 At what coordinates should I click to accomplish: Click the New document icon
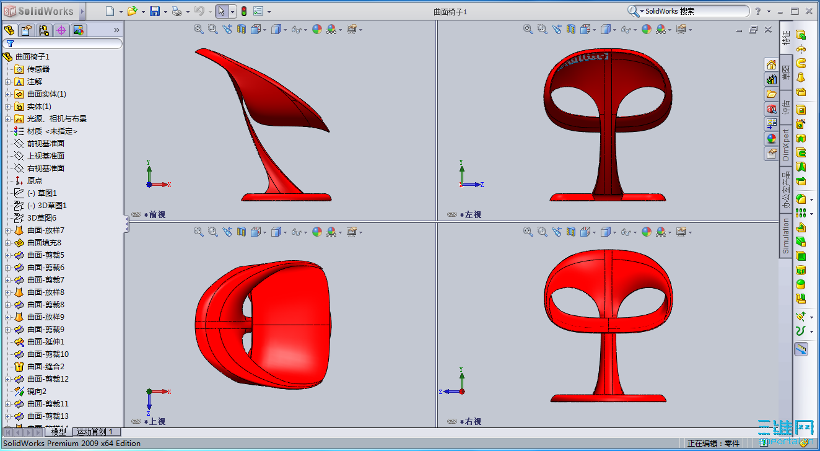[x=110, y=11]
